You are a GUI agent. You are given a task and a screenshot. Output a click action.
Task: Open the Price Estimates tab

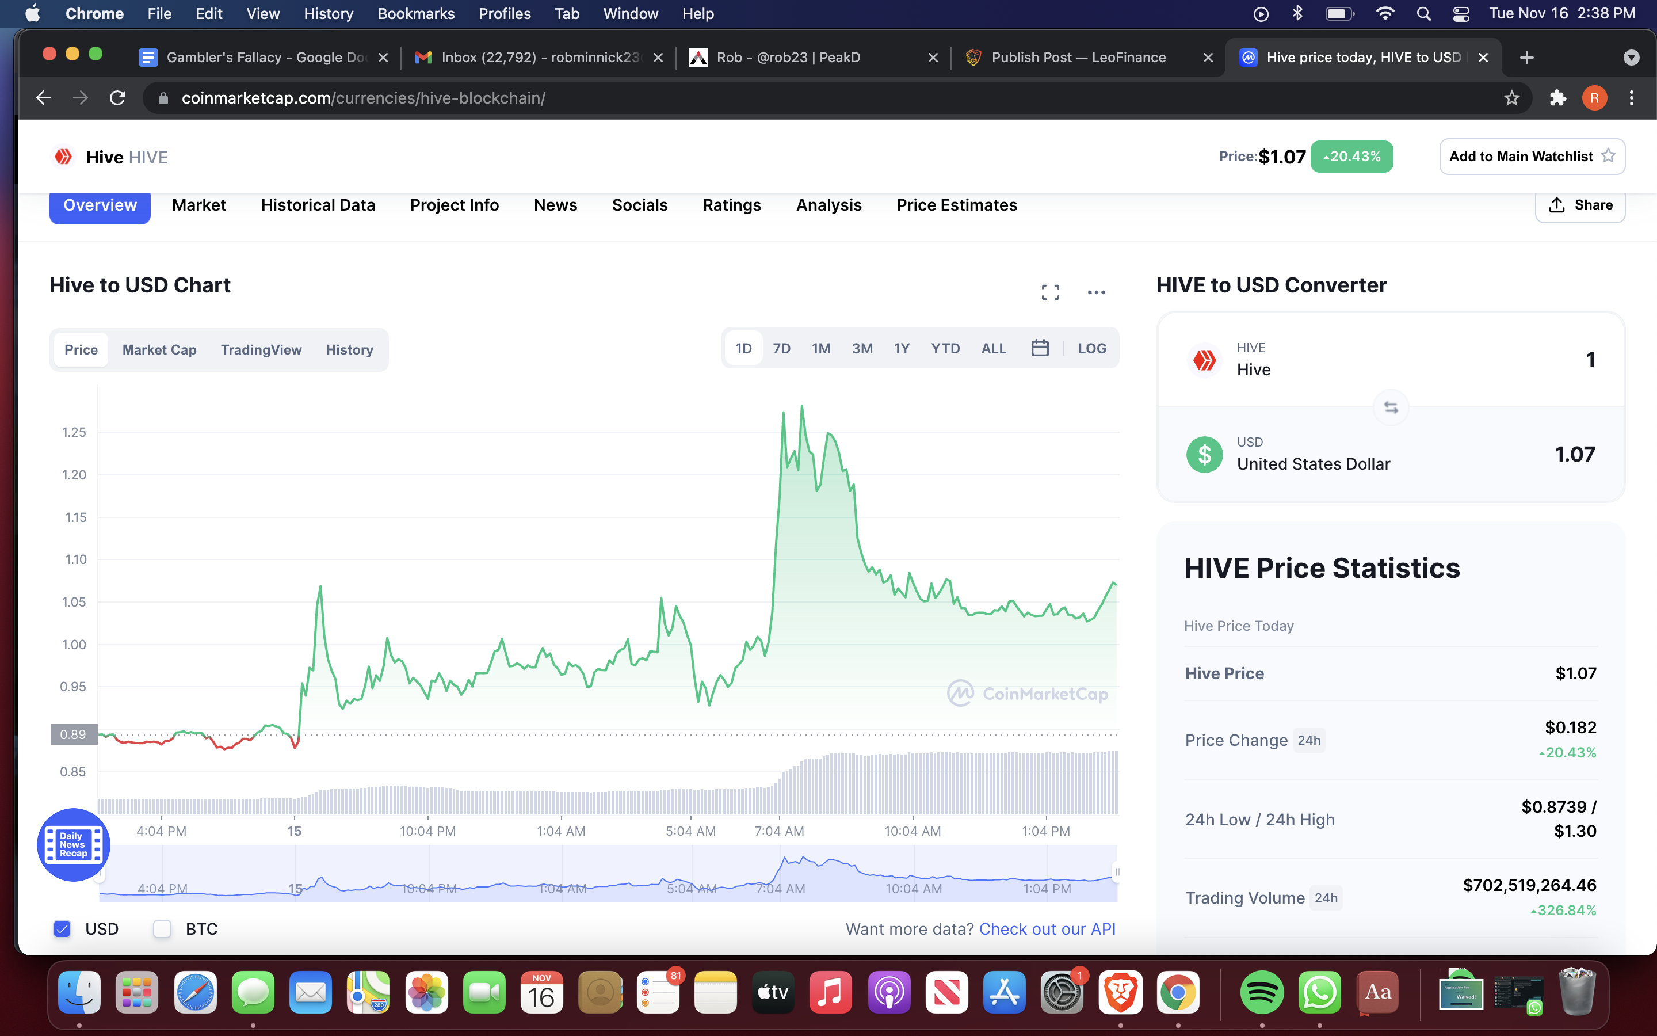pos(957,205)
